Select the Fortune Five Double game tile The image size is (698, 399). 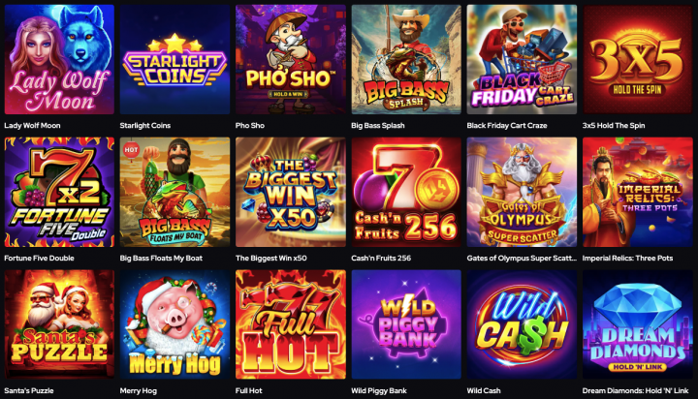pos(59,192)
